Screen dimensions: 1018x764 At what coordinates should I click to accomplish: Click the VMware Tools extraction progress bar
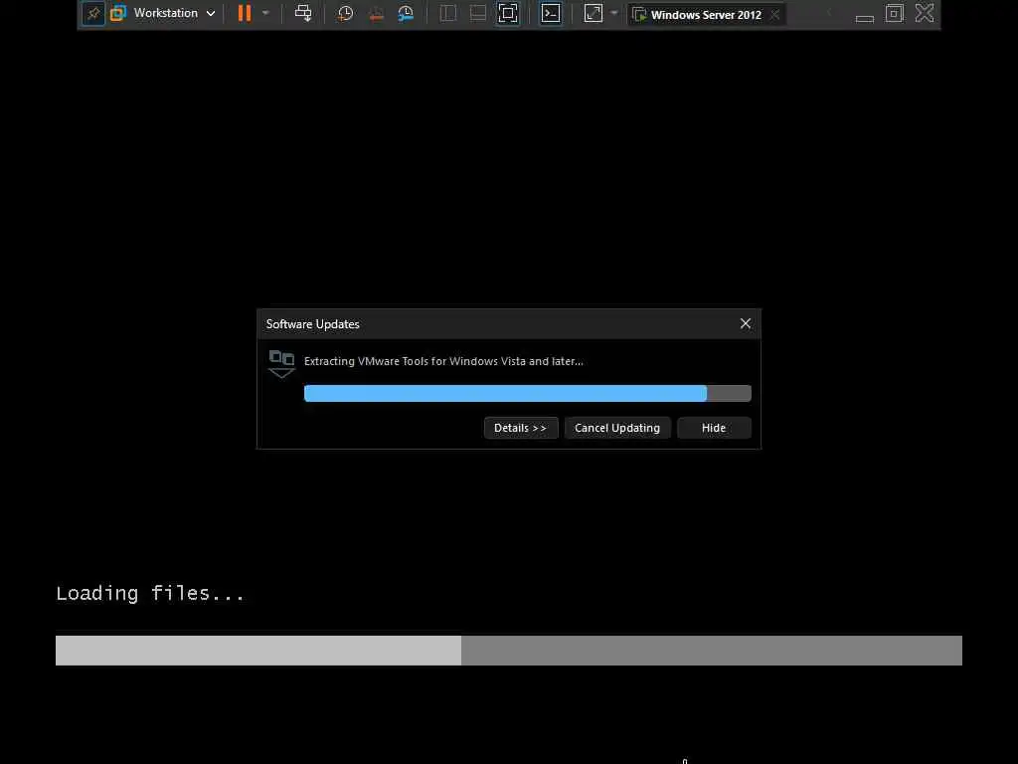(x=527, y=393)
